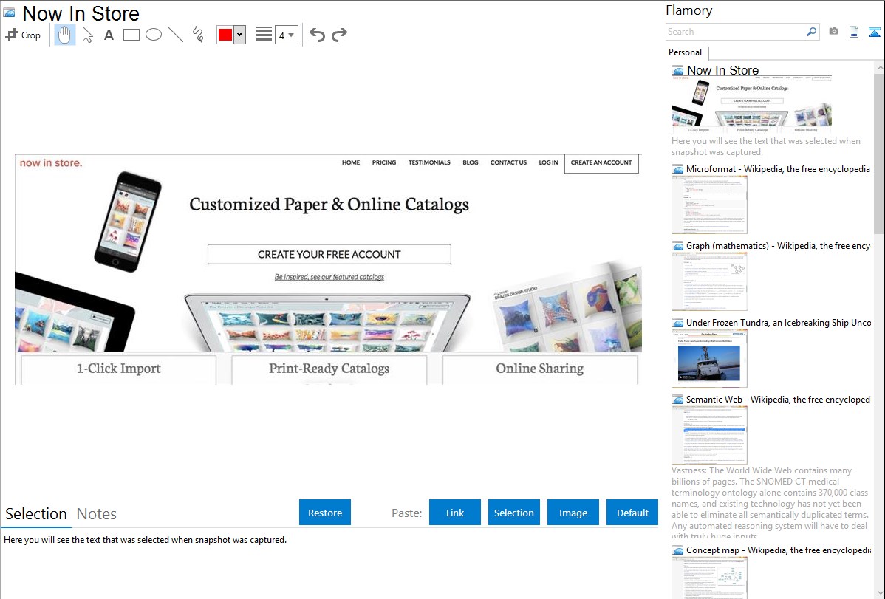Screen dimensions: 885x599
Task: Click BLOG in captured page navigation
Action: pos(470,162)
